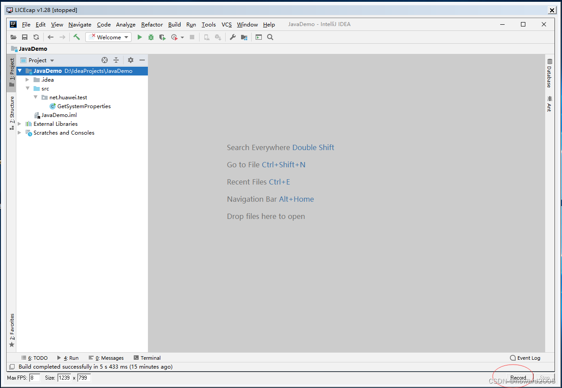562x388 pixels.
Task: Open the Help menu
Action: point(269,25)
